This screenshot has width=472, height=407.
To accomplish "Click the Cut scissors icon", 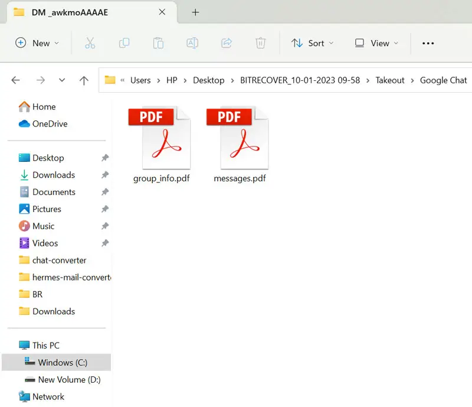I will [x=90, y=43].
